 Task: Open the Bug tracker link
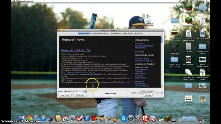[139, 51]
